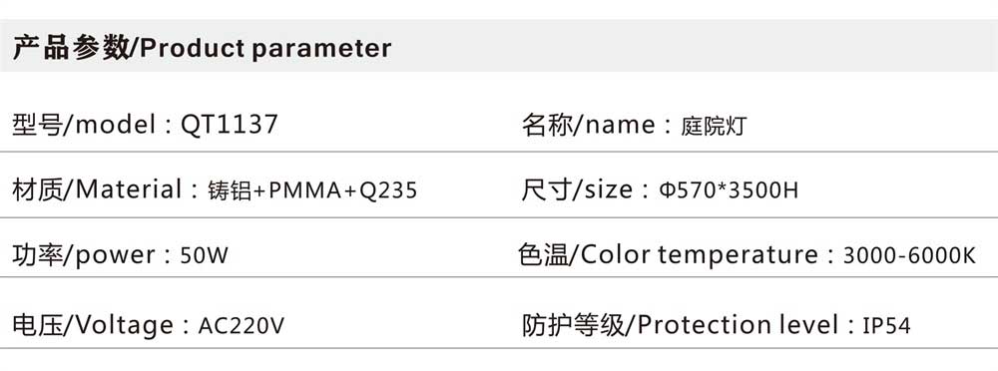Select voltage value AC220V

242,326
